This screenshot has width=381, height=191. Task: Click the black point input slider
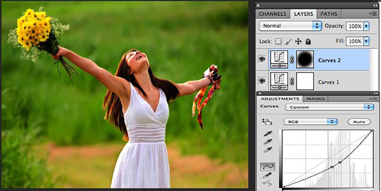coord(283,189)
